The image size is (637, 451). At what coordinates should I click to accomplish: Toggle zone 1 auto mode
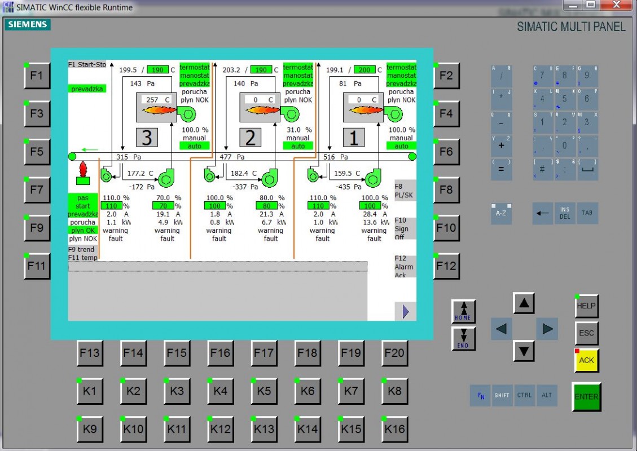point(401,146)
